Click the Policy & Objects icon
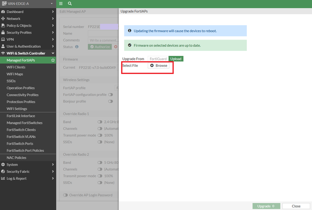Screen dimensions: 312x210 tap(3, 26)
